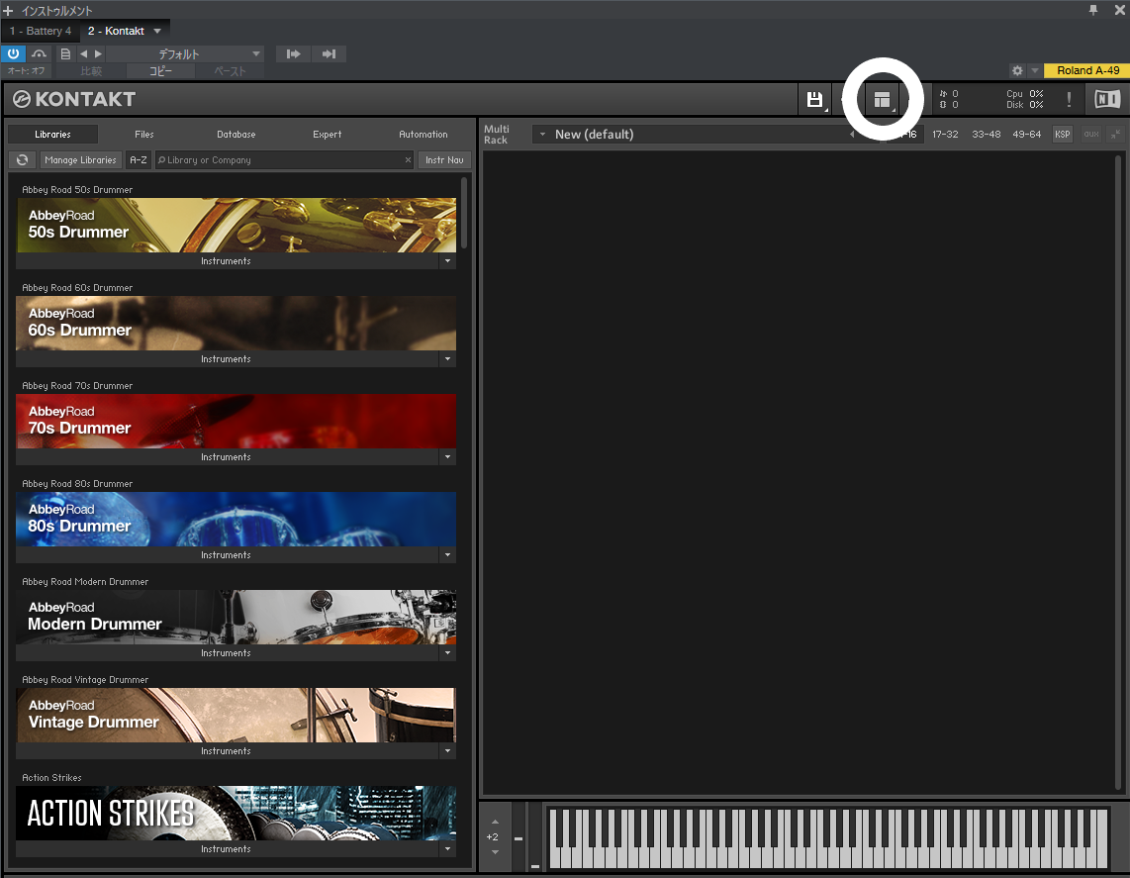
Task: Toggle the オート: オフ automation mode
Action: 26,70
